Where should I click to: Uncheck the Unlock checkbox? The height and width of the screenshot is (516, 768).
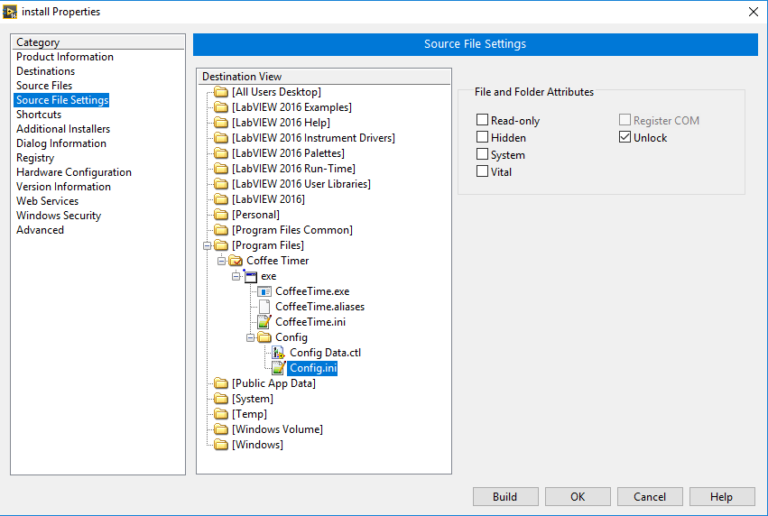[625, 137]
